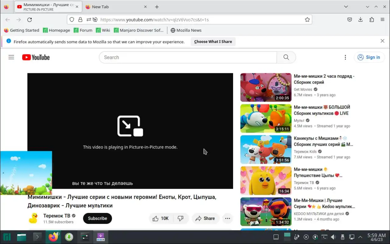
Task: Open video 'Ми-ми-мишки 2 часа подряд' thumbnail
Action: click(x=266, y=87)
